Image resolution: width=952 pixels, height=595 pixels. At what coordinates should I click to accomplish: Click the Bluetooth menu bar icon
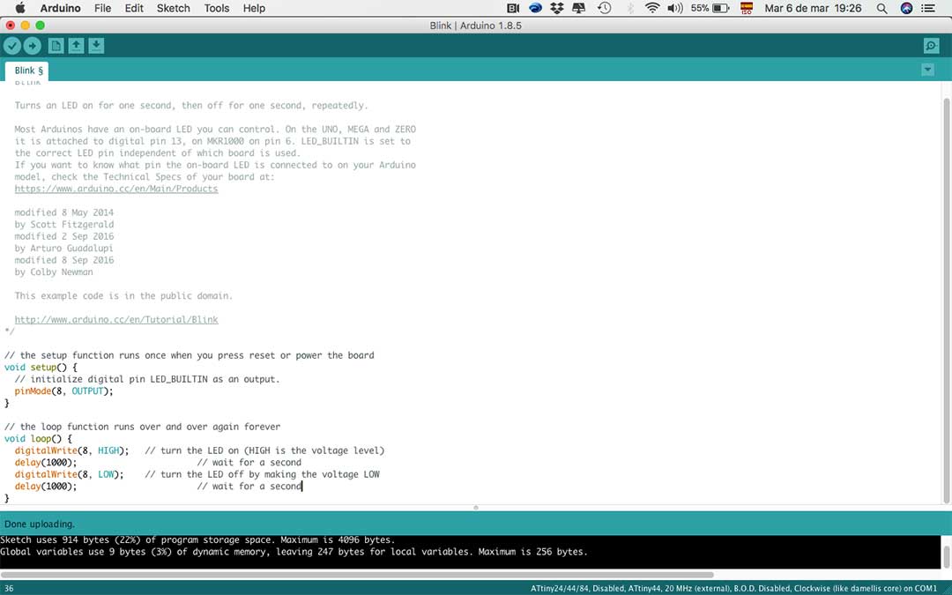coord(629,8)
